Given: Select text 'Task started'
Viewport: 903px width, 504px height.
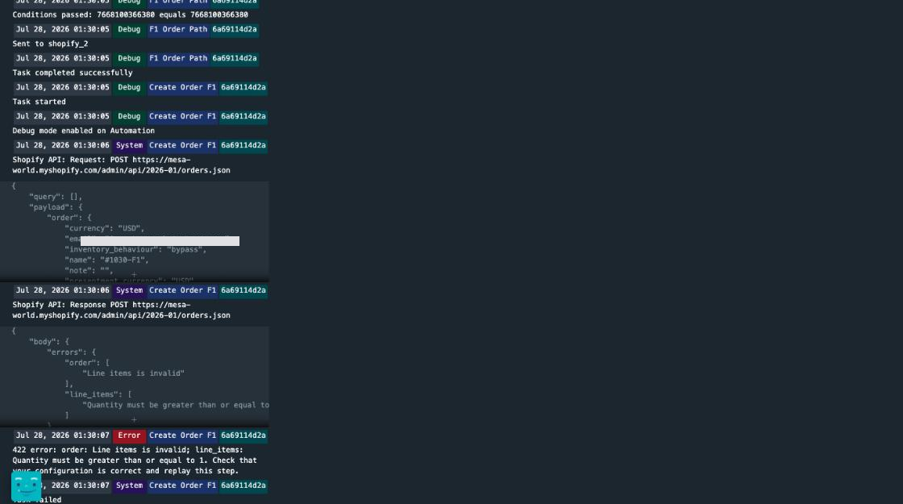Looking at the screenshot, I should click(x=40, y=102).
